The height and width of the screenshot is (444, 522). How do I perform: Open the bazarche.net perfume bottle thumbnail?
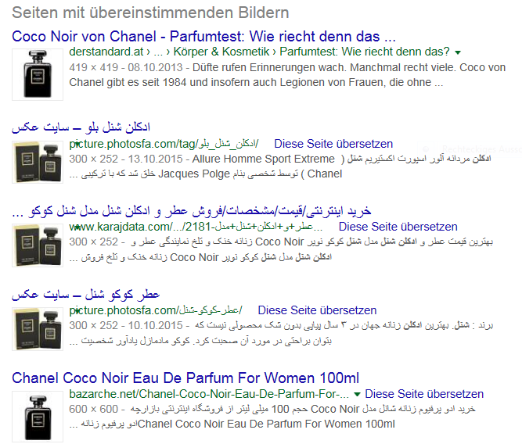tap(38, 417)
